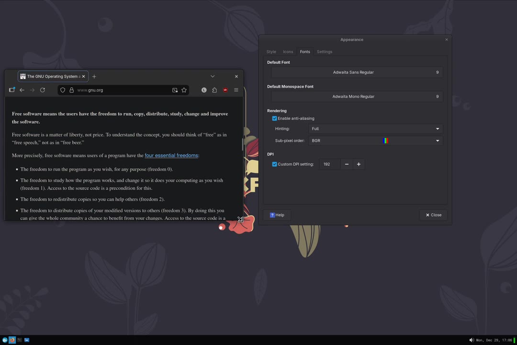The height and width of the screenshot is (345, 517).
Task: Toggle Custom DPI setting checkbox
Action: 274,164
